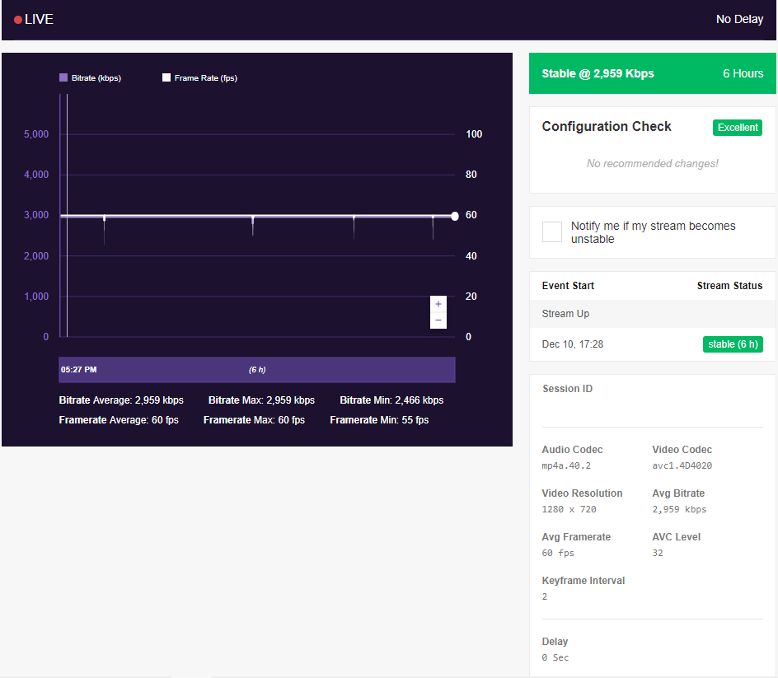Zoom out with the chart minus button
The image size is (778, 678).
pyautogui.click(x=438, y=320)
